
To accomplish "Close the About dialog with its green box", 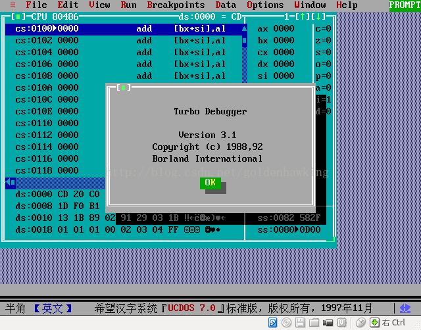I will click(124, 87).
